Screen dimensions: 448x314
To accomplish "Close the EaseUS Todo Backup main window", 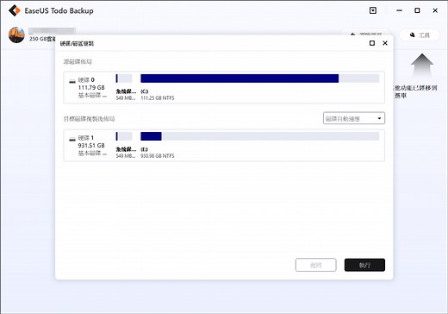I will click(435, 10).
